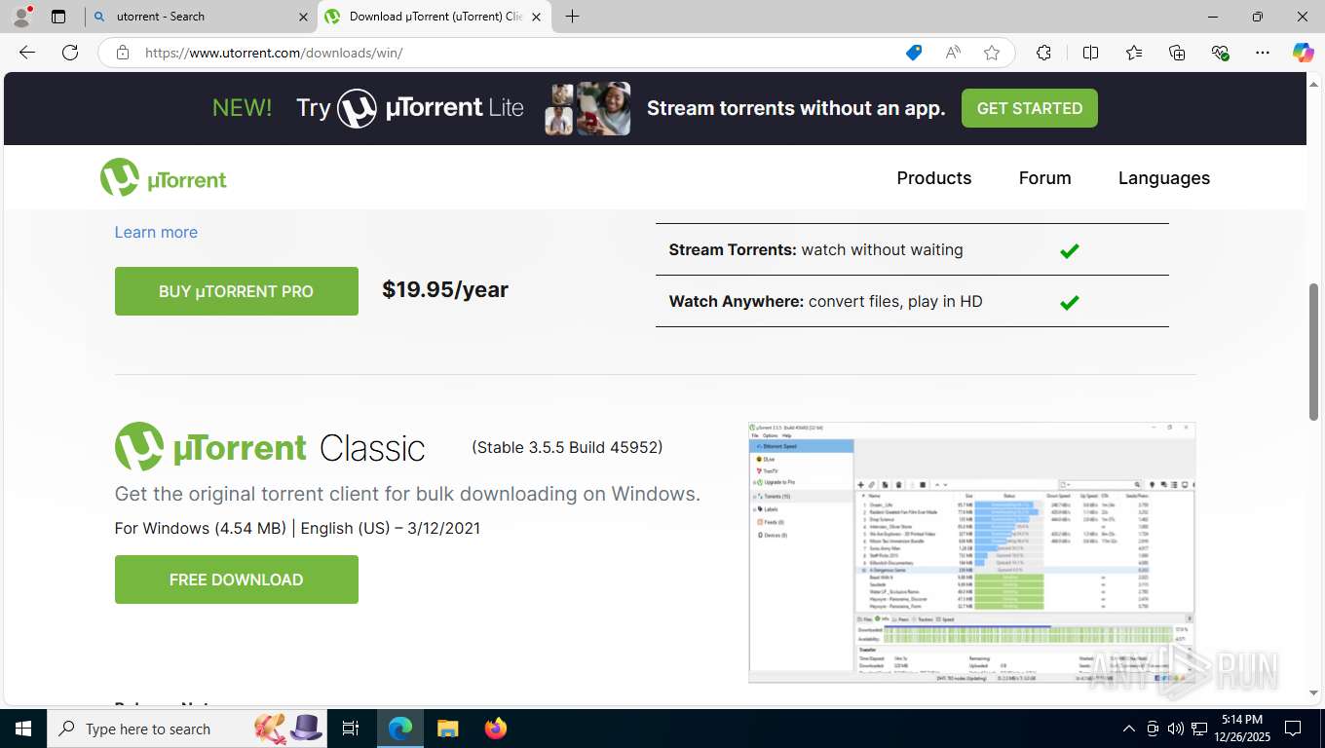Image resolution: width=1325 pixels, height=748 pixels.
Task: Open the blue shopping tag icon in address bar
Action: [914, 53]
